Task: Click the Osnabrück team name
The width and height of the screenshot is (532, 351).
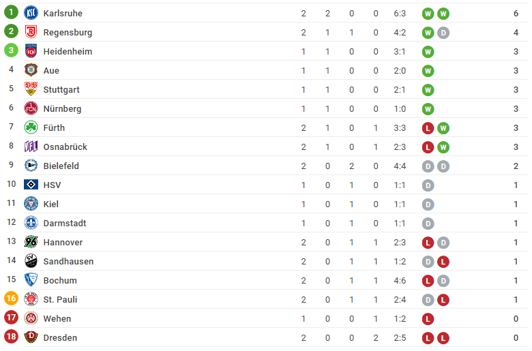Action: [x=65, y=147]
